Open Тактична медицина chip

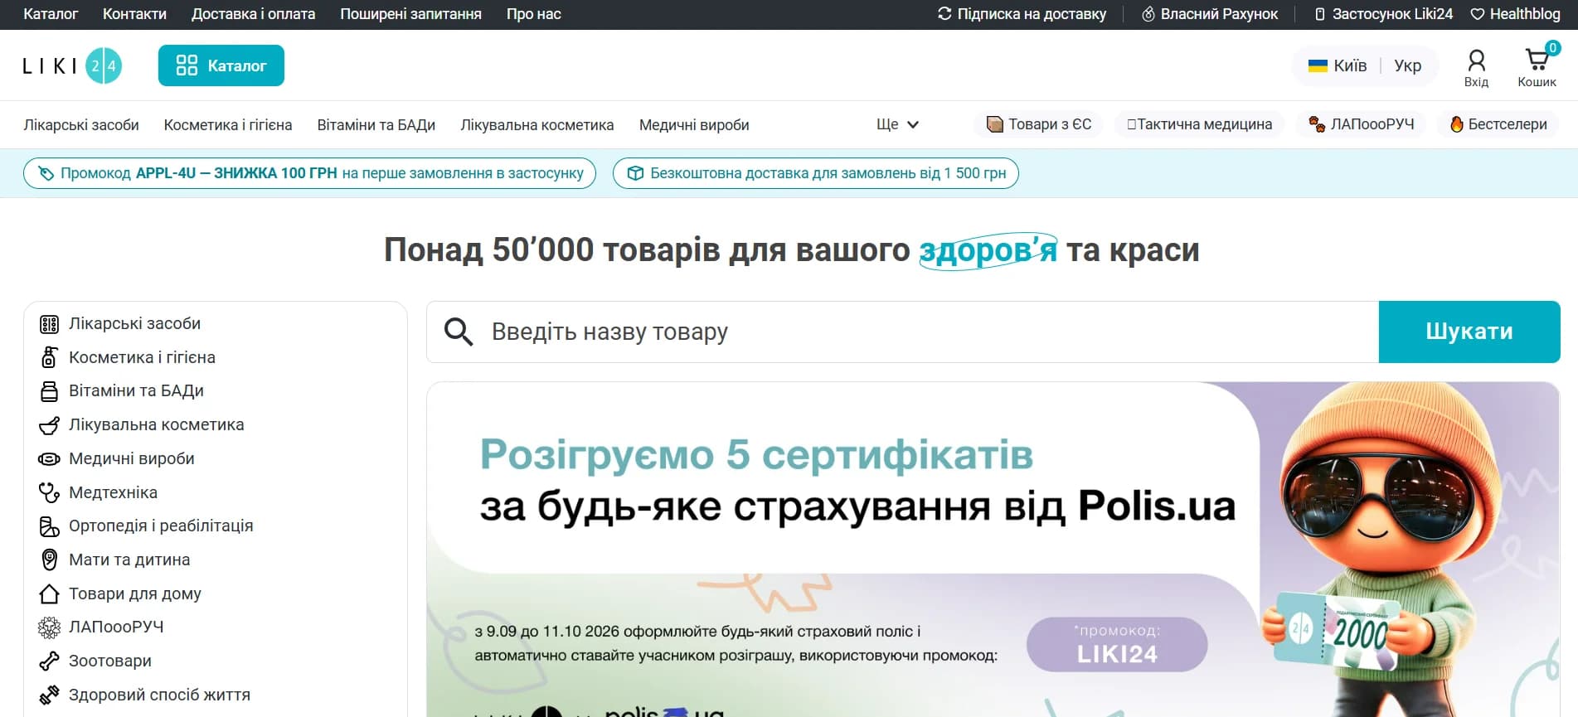tap(1199, 124)
